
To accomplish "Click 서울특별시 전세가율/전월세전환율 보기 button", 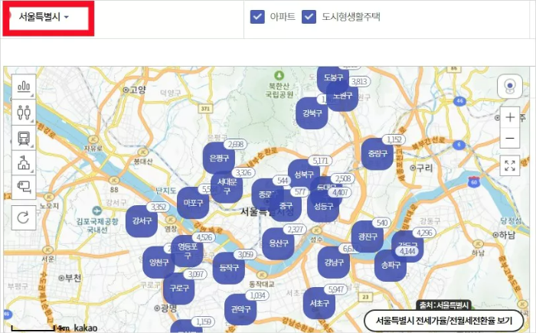I will 444,321.
